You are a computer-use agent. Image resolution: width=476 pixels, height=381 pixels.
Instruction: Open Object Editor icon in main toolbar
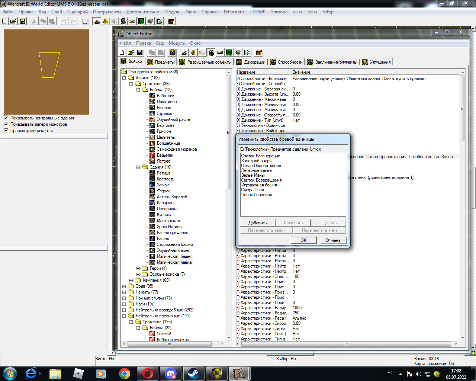pyautogui.click(x=123, y=21)
